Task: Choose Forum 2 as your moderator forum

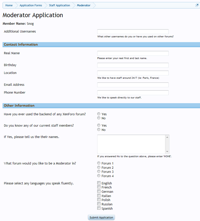Action: 99,167
